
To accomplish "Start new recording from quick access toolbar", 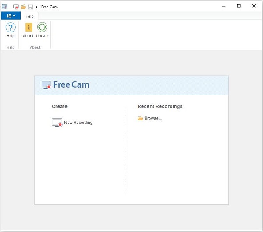I will click(16, 7).
